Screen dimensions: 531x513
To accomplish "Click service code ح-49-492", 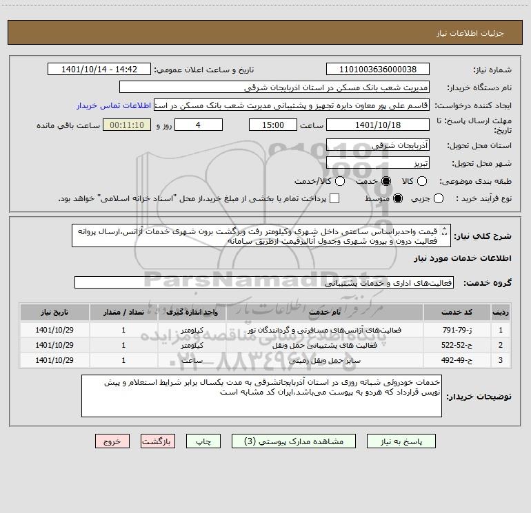I will pos(457,361).
